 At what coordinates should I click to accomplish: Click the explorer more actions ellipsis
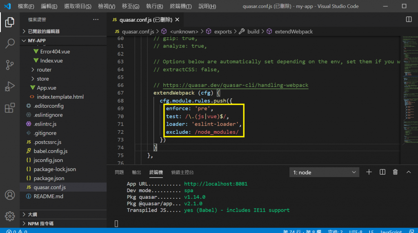click(x=96, y=20)
